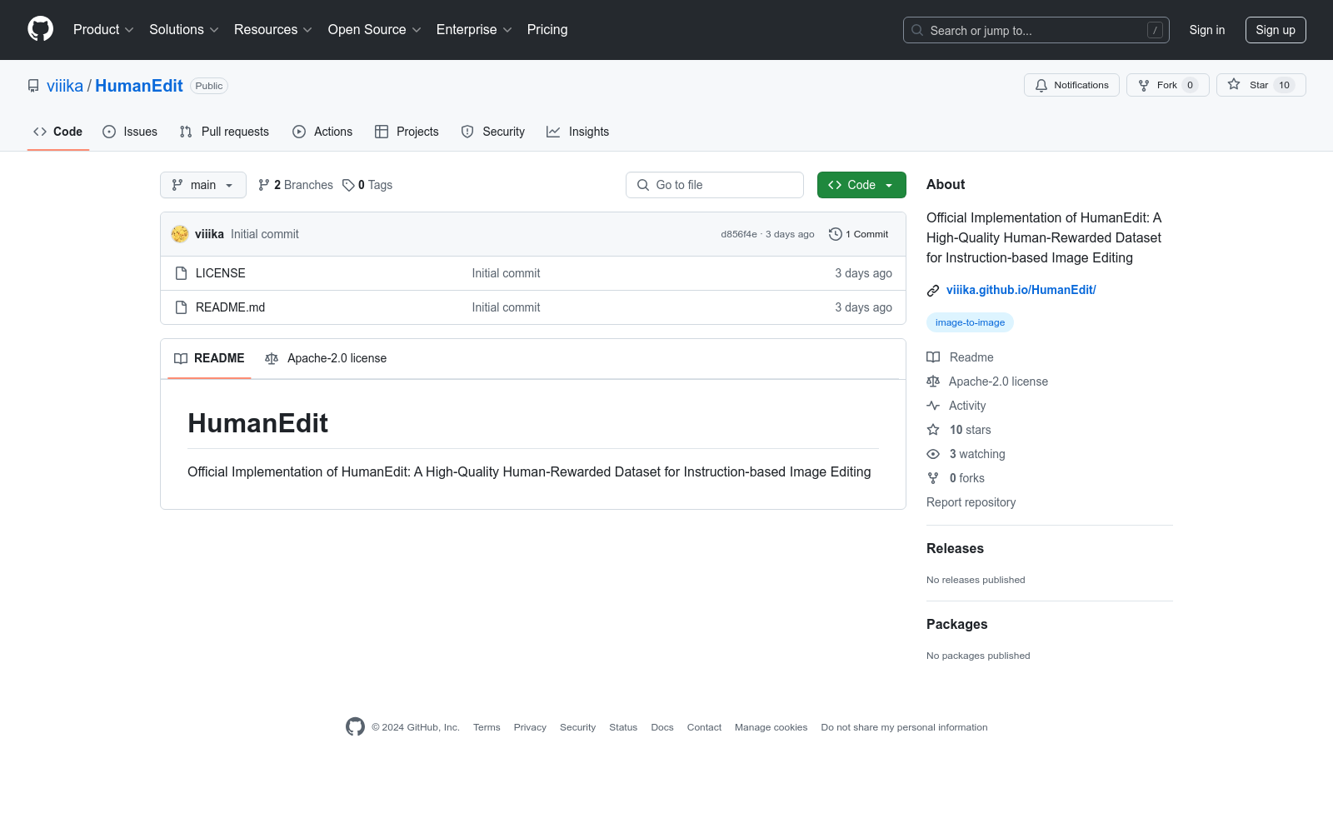This screenshot has height=833, width=1333.
Task: Switch to the Issues tab
Action: (130, 132)
